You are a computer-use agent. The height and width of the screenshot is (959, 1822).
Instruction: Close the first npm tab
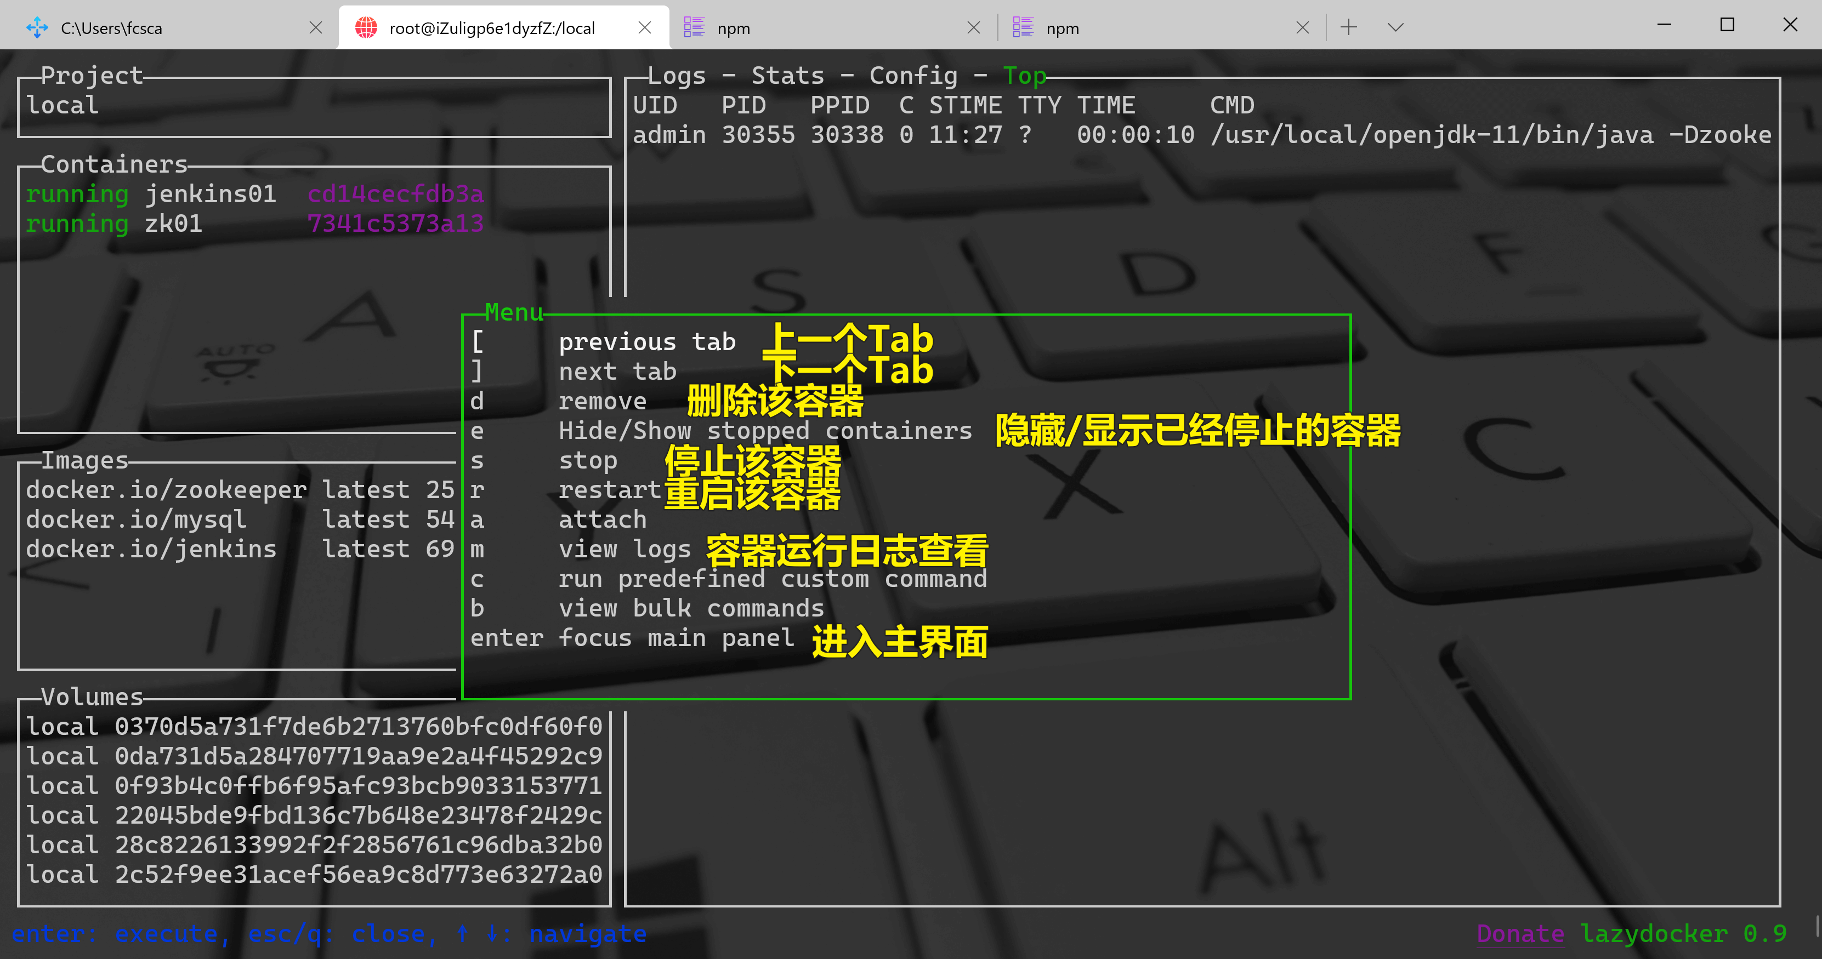click(x=973, y=27)
